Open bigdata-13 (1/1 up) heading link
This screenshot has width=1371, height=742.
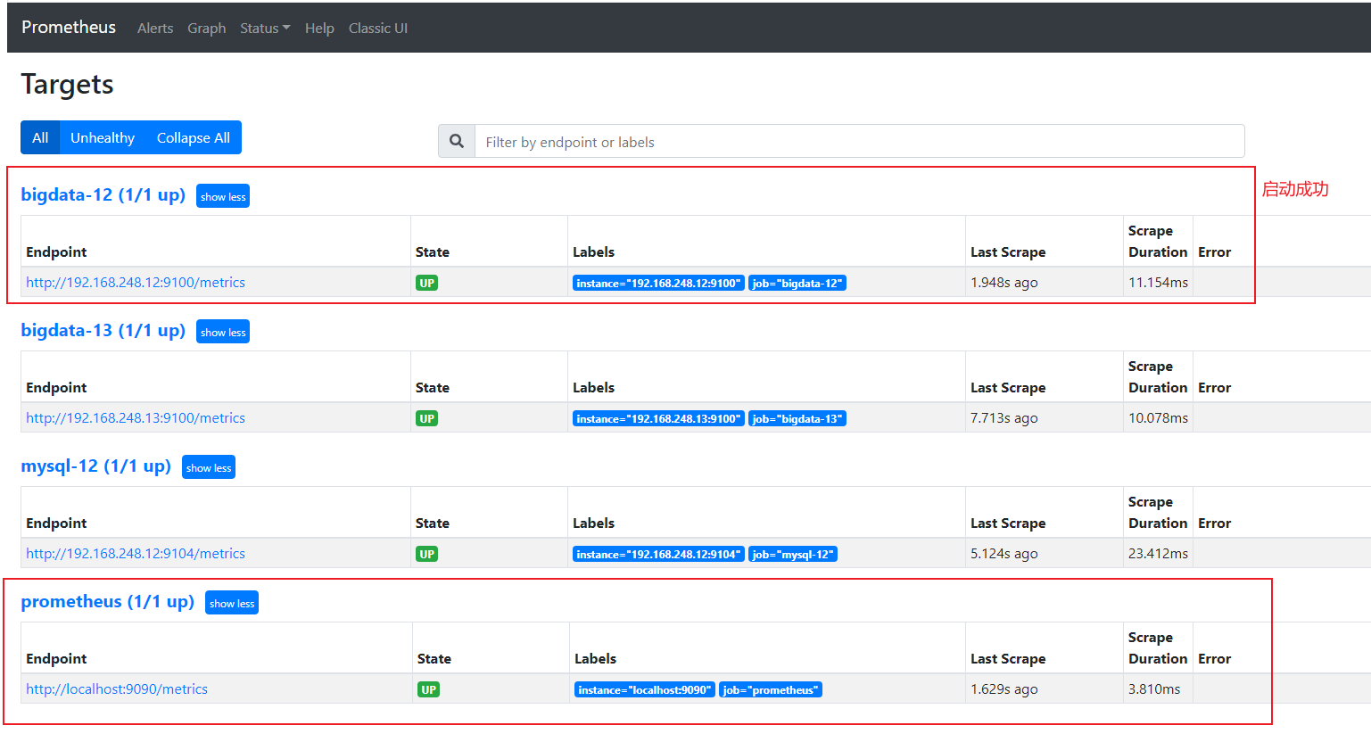point(103,330)
